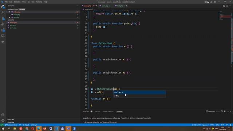Click the split editor icon
Viewport: 233px width, 131px height.
coord(227,6)
